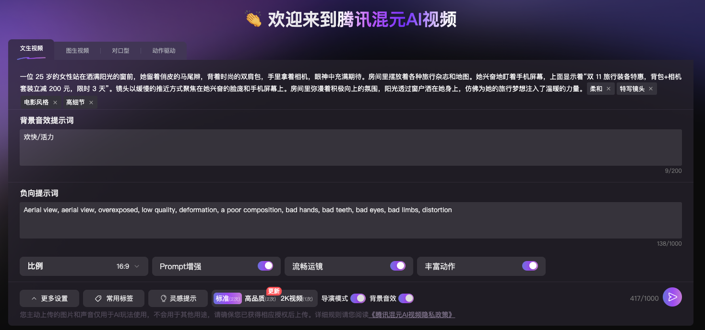Expand 更多设置 options

(49, 298)
